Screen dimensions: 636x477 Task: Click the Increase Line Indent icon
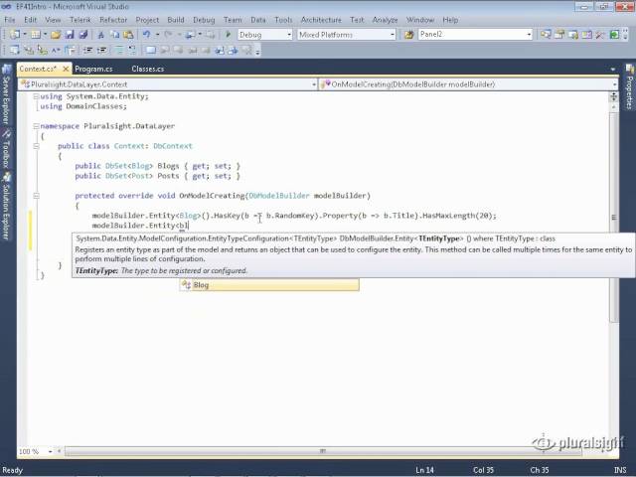tap(101, 51)
